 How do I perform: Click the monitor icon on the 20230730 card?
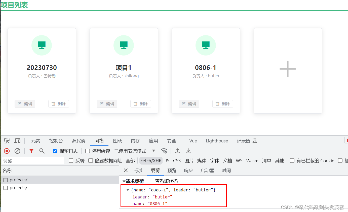point(42,45)
